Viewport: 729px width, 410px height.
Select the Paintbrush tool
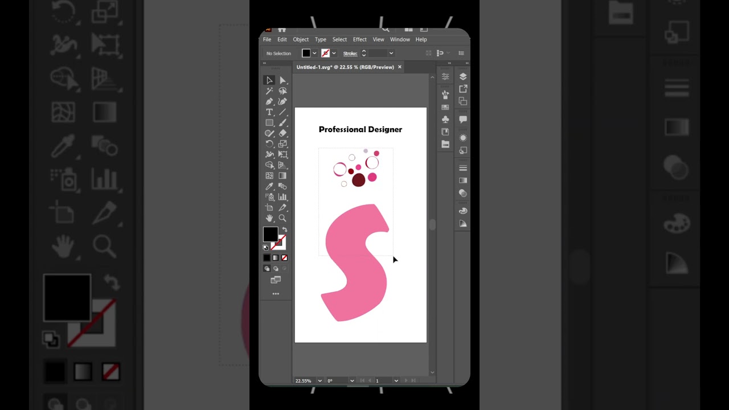tap(282, 122)
